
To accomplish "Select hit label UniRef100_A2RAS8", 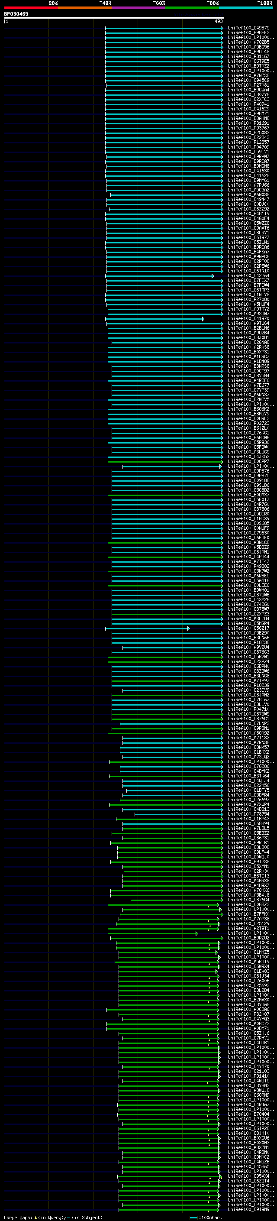I will (x=248, y=347).
